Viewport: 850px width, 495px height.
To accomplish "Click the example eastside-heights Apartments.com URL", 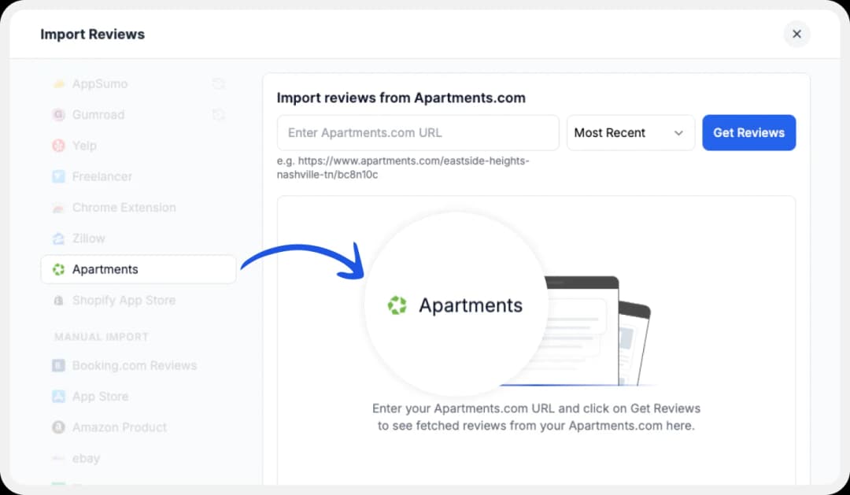I will pyautogui.click(x=401, y=168).
